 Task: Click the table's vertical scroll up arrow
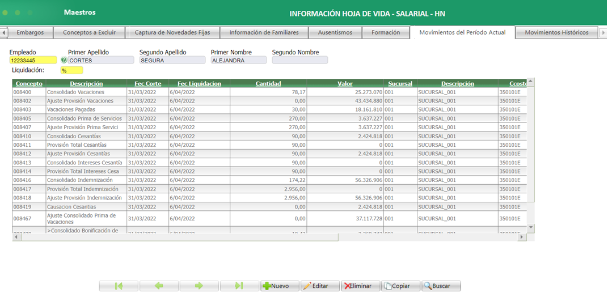531,82
